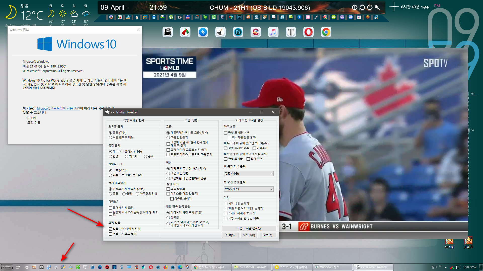Open 빈 공간 중간 클릭 dropdown
This screenshot has width=483, height=271.
249,189
